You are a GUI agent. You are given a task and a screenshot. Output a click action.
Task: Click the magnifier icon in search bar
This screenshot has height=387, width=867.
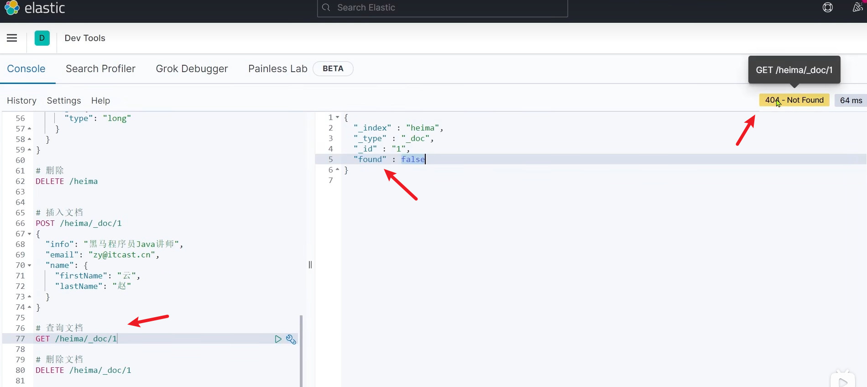pos(326,7)
